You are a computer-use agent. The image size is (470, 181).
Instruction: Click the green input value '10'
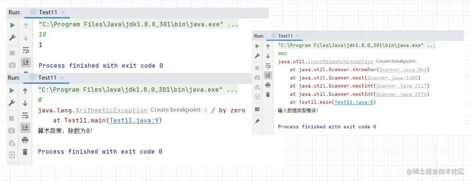pos(42,35)
